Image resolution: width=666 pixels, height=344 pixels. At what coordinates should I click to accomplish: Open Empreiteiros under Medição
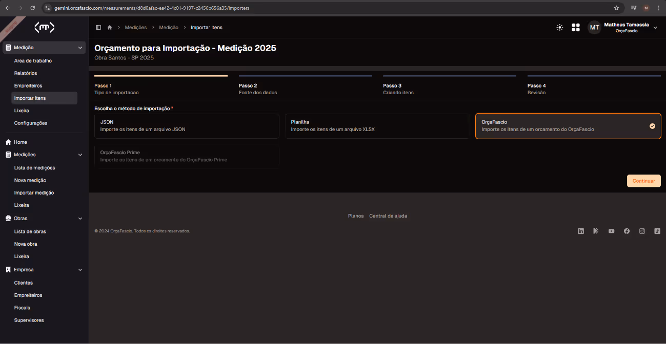coord(28,85)
